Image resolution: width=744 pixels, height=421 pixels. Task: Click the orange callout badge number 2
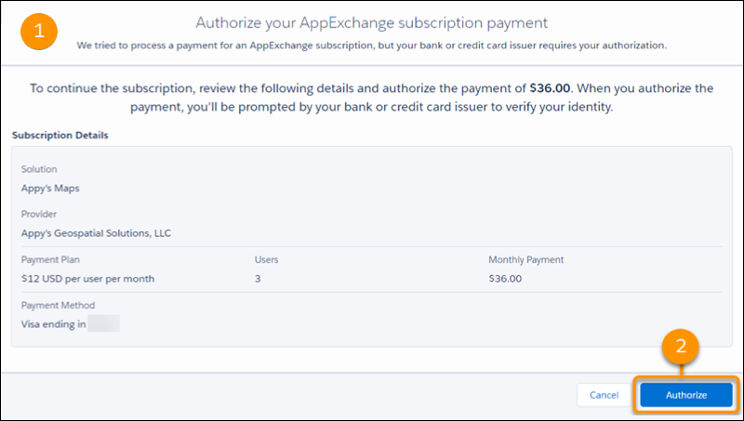(x=682, y=347)
